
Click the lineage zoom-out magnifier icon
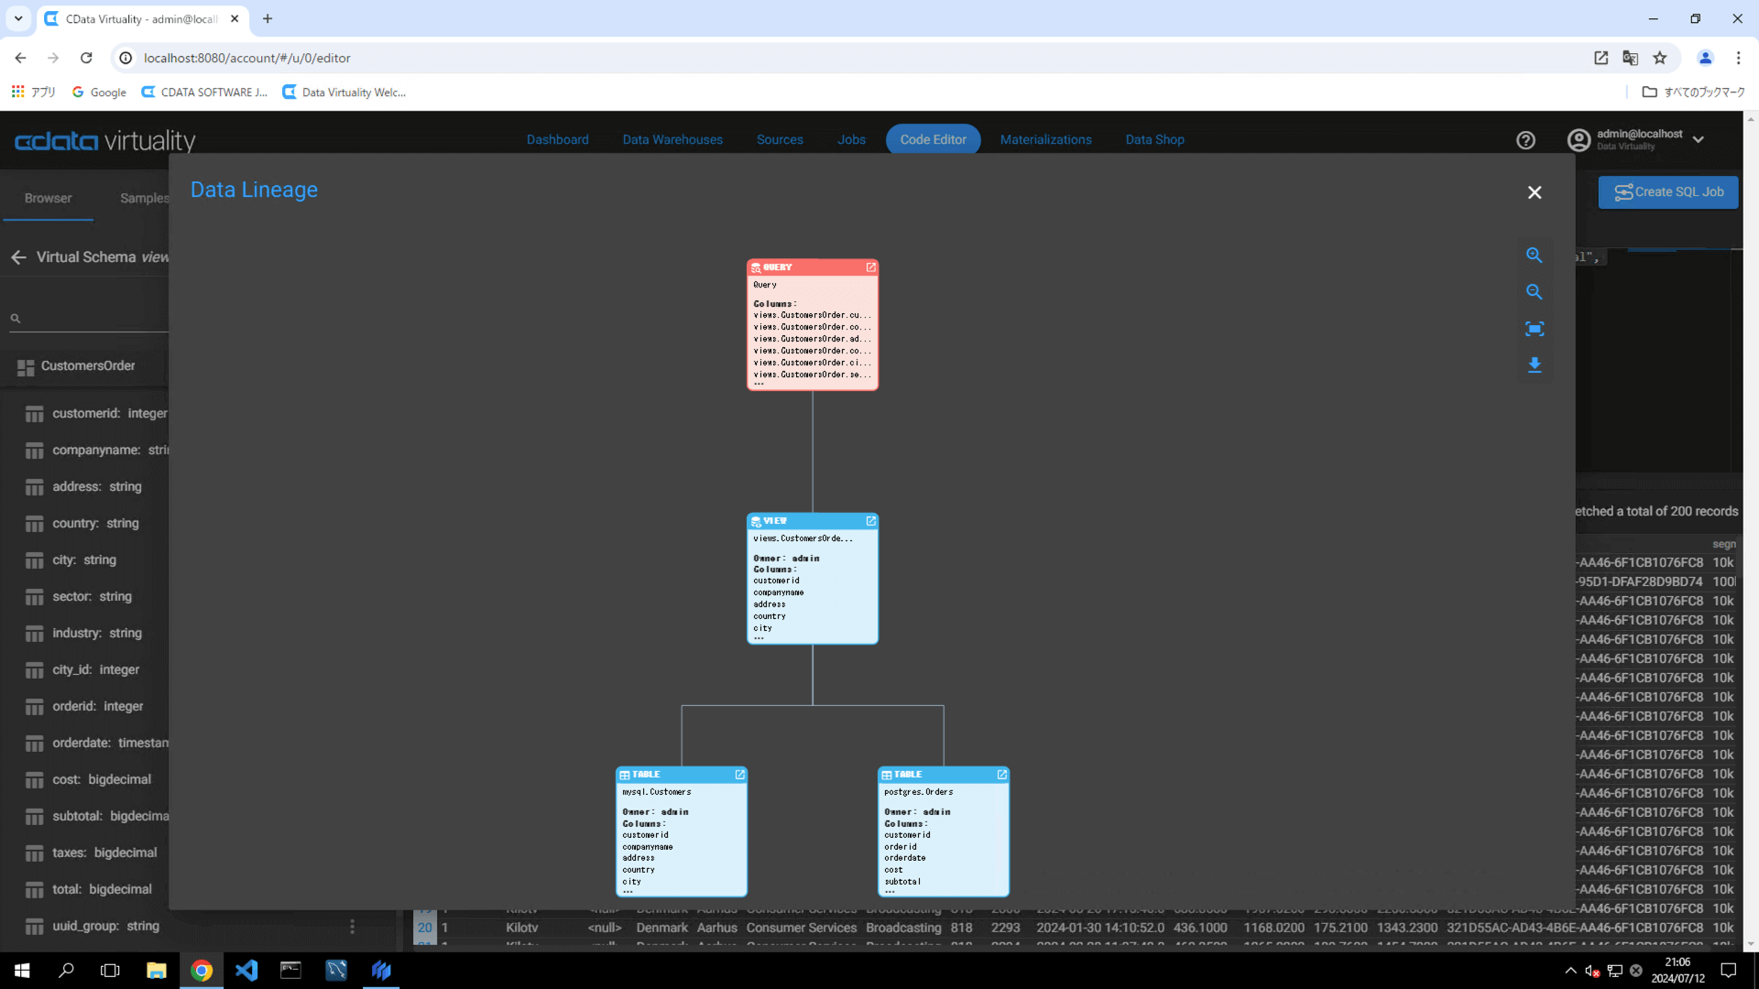click(x=1535, y=292)
